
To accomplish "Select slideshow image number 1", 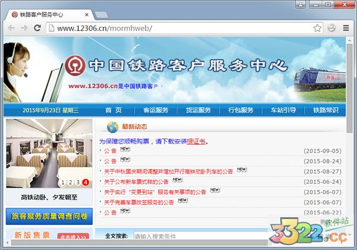I will point(63,182).
